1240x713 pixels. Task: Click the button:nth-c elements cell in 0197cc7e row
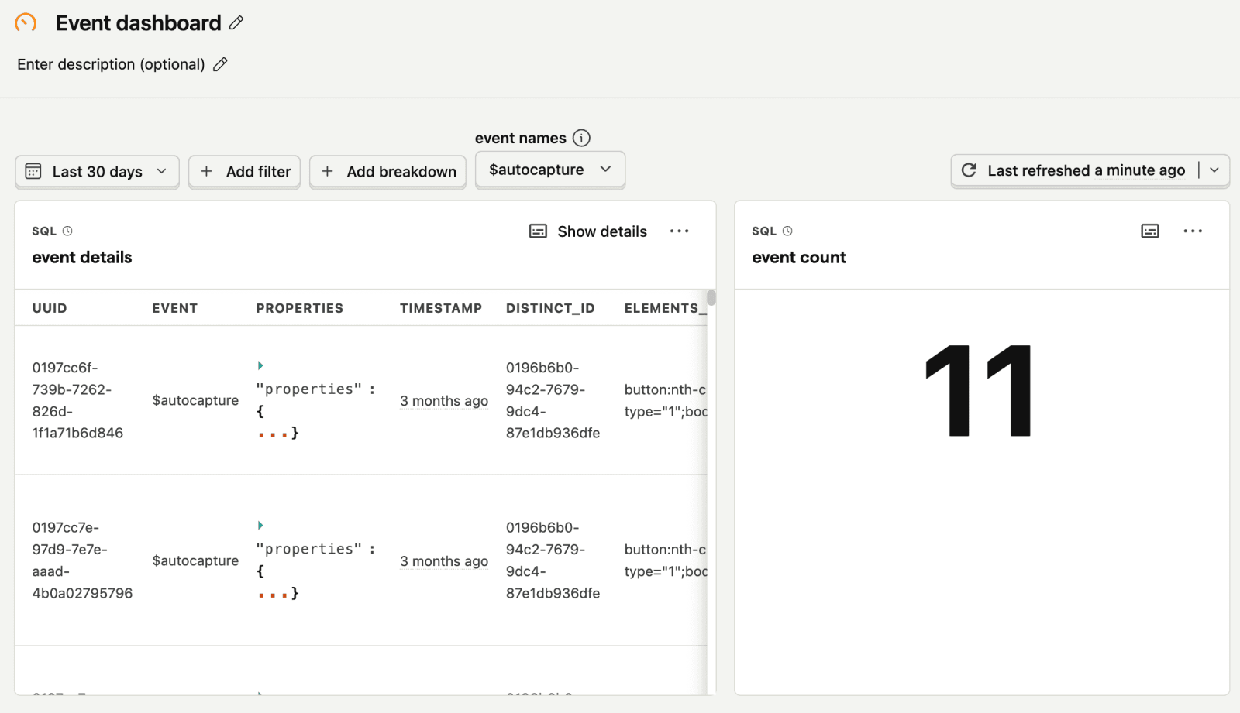click(x=666, y=560)
